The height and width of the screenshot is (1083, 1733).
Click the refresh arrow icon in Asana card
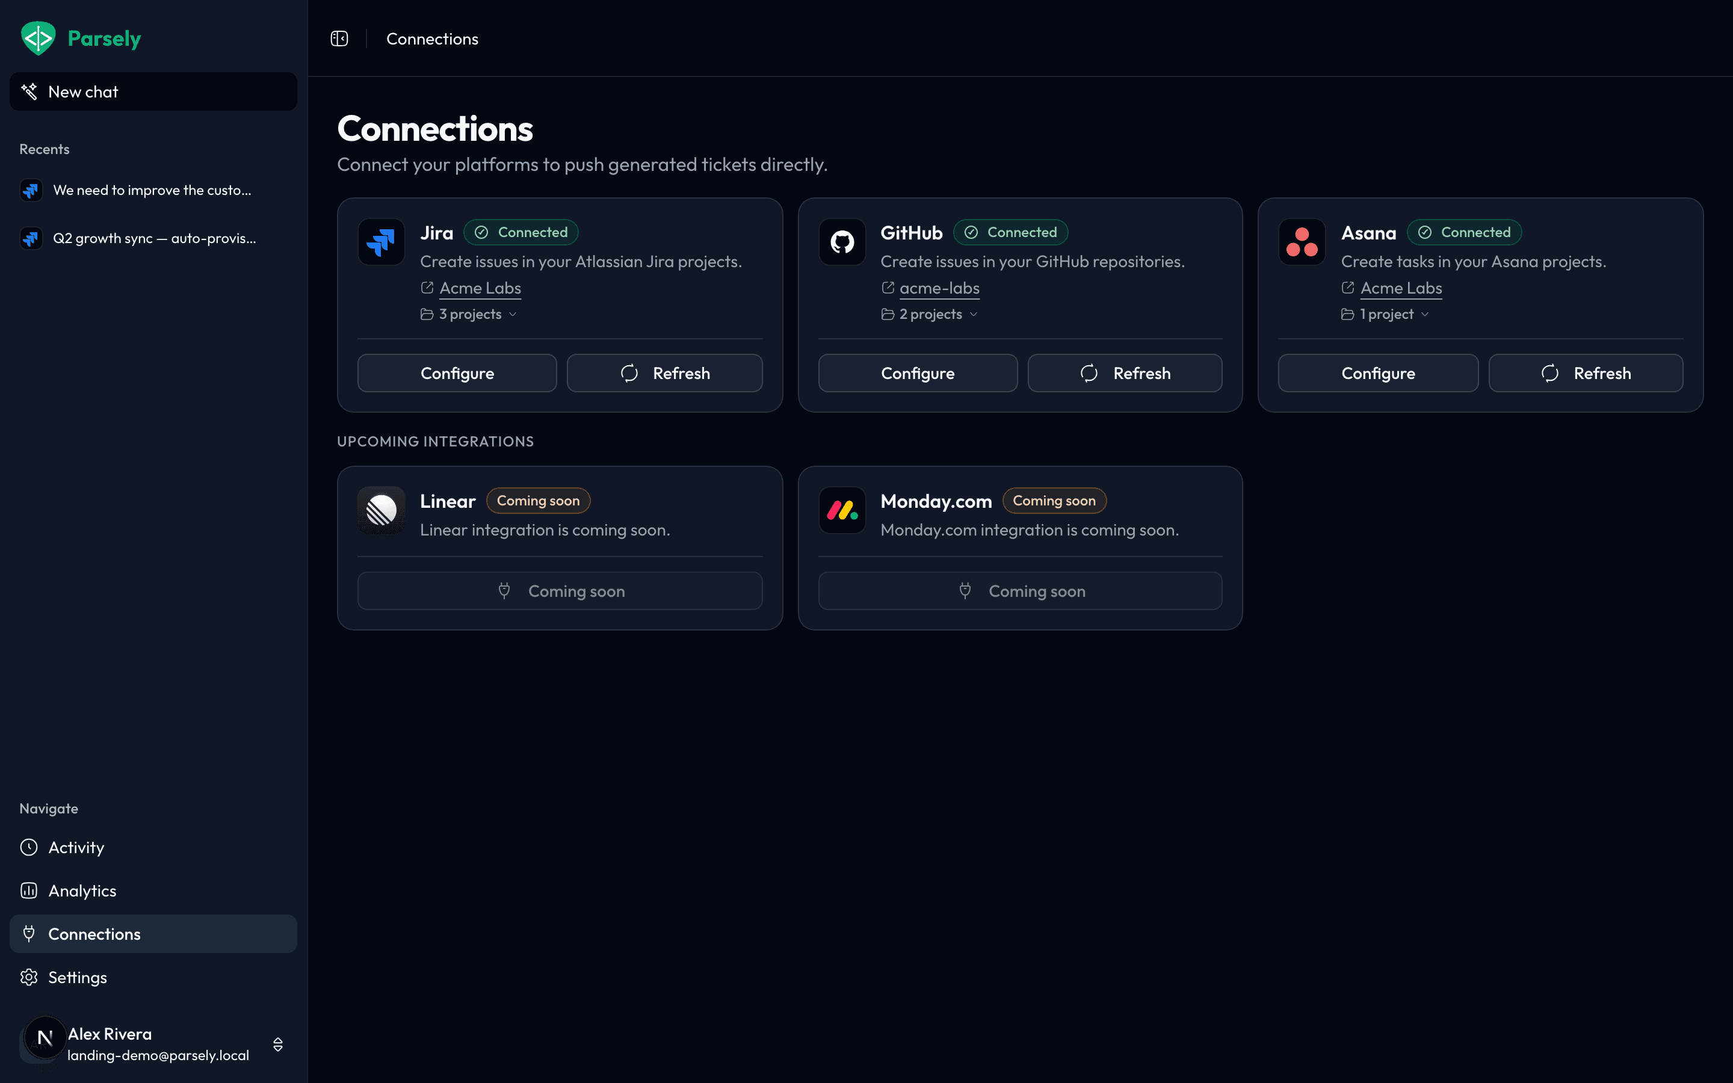(1549, 373)
